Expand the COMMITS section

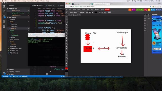point(11,70)
